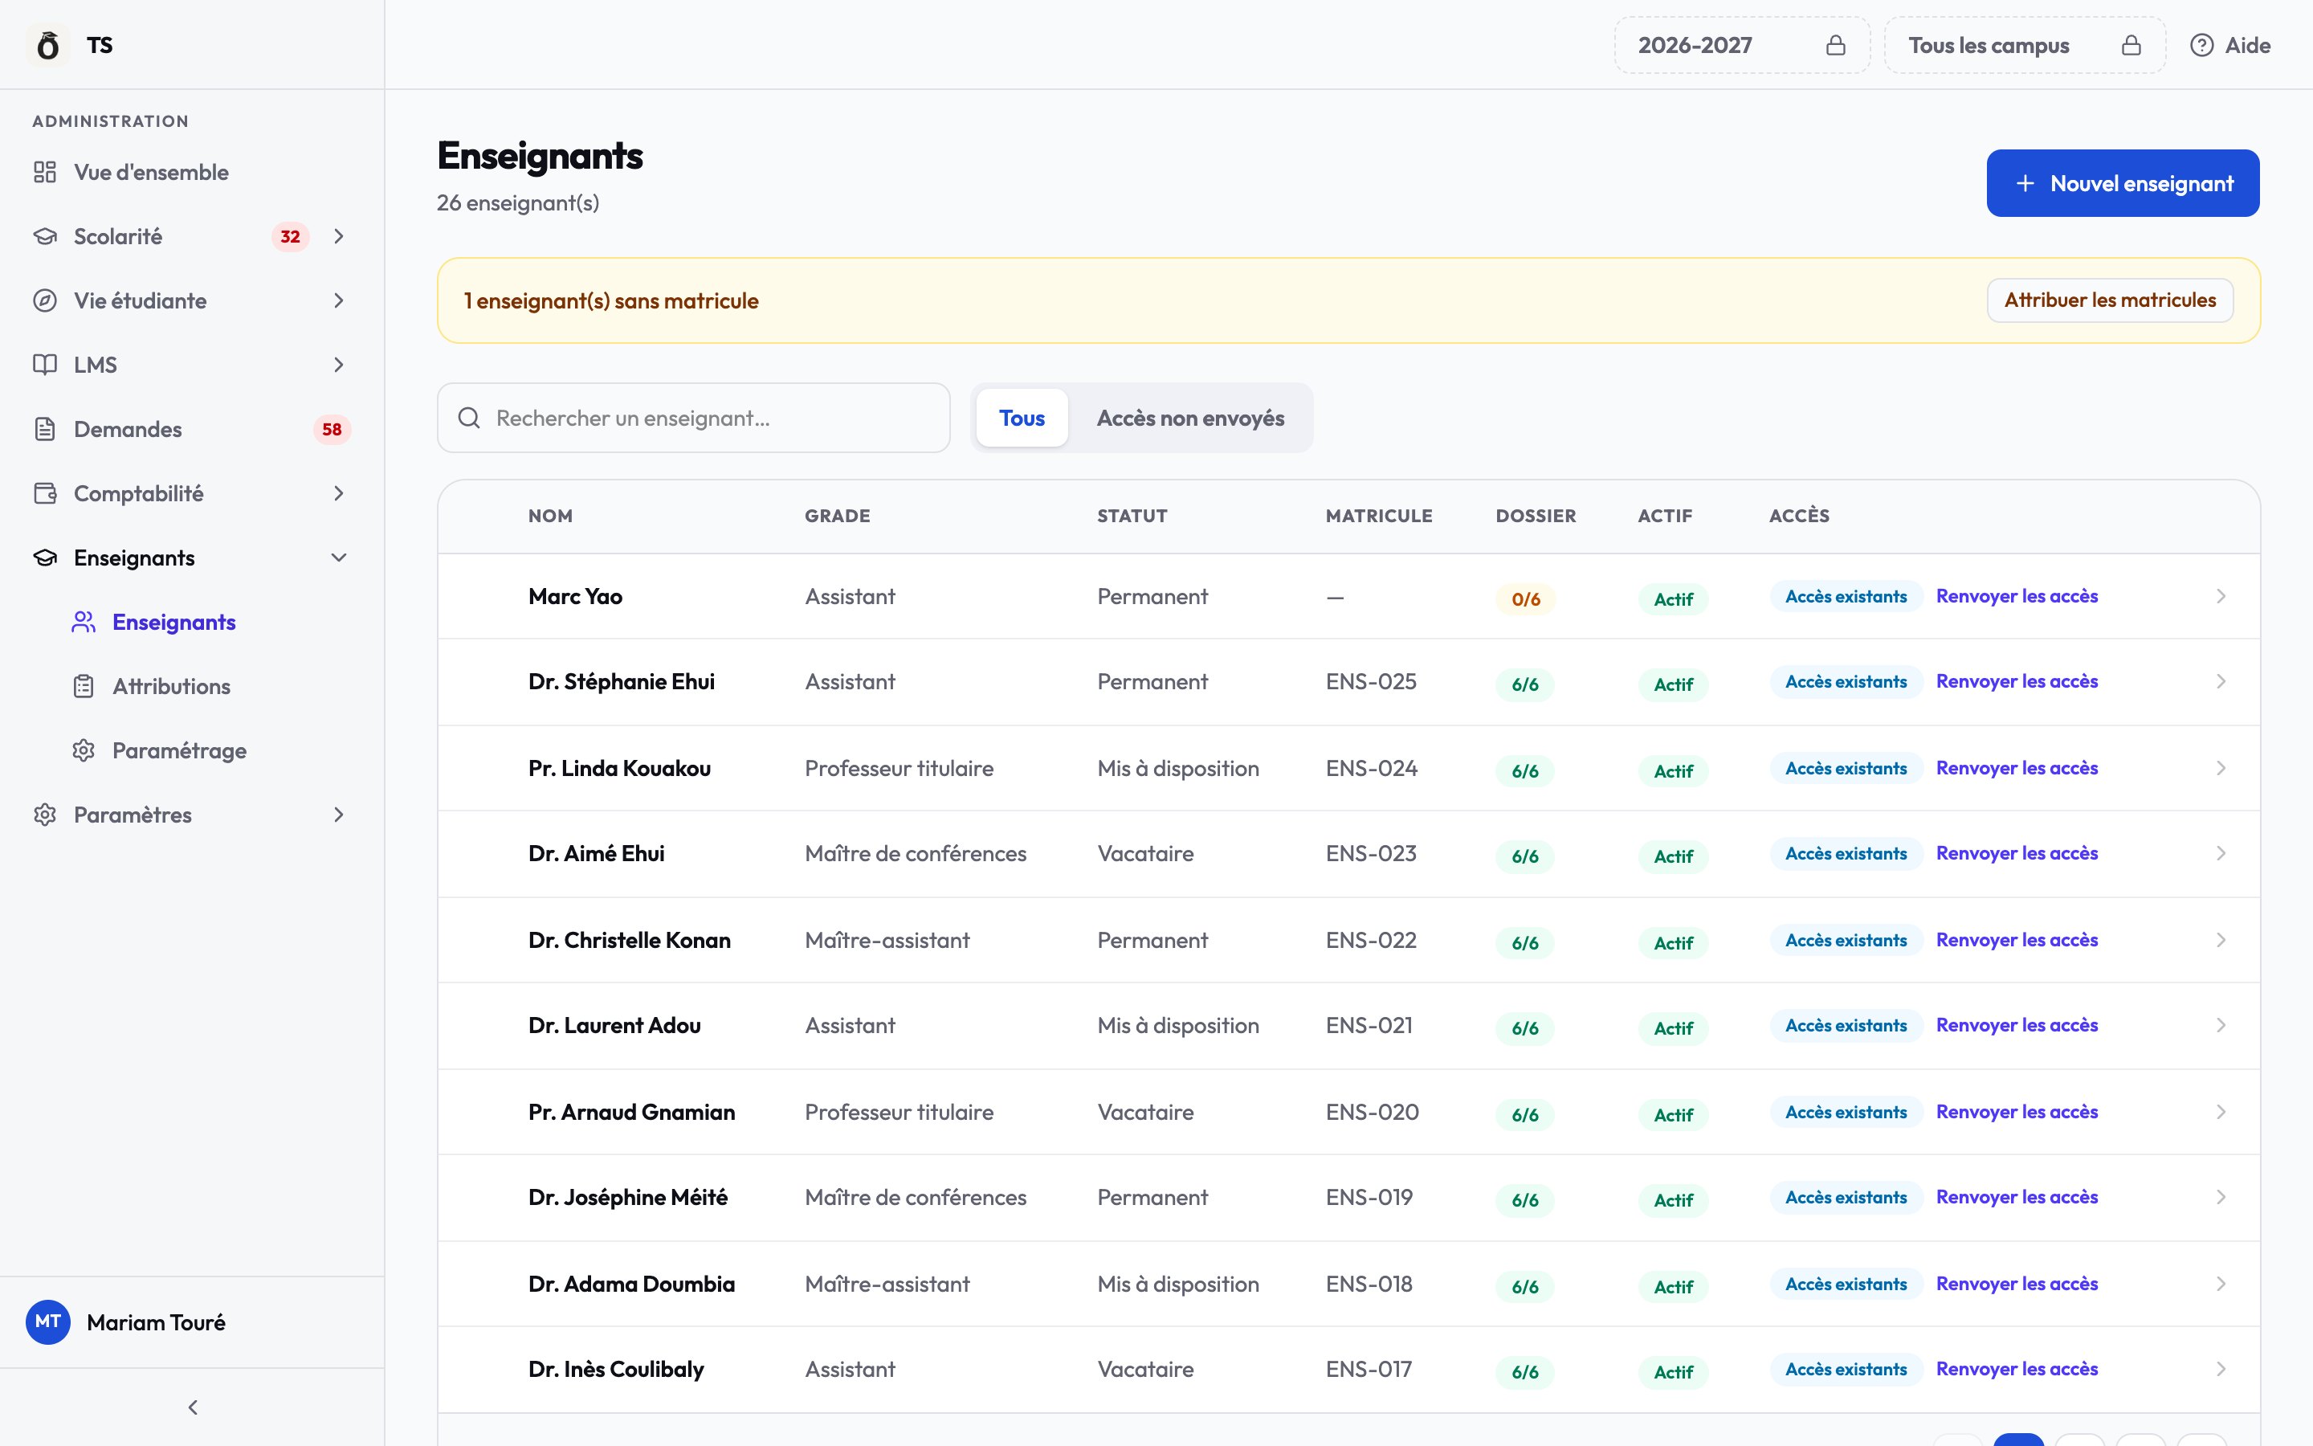Expand the LMS chevron
The width and height of the screenshot is (2313, 1446).
pos(338,365)
